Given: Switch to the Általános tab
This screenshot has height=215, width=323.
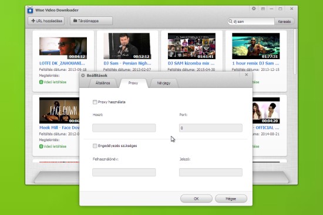Looking at the screenshot, I should [x=103, y=83].
